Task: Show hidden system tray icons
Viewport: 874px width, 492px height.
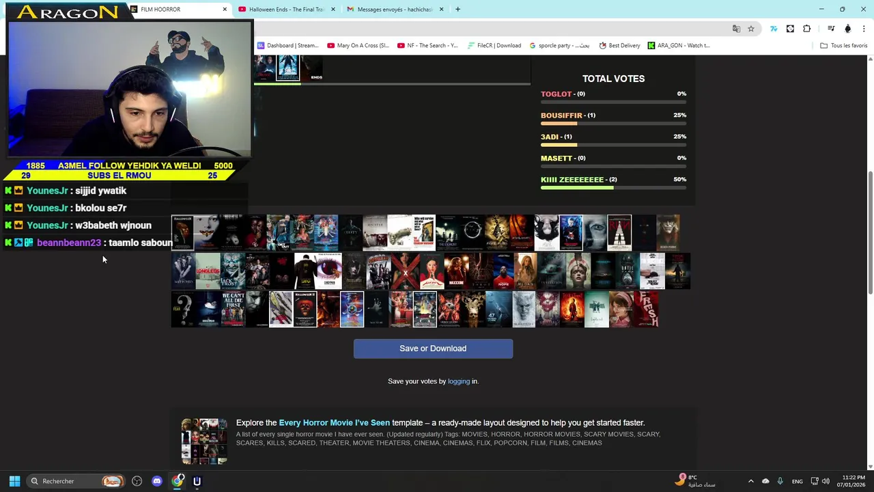Action: (750, 481)
